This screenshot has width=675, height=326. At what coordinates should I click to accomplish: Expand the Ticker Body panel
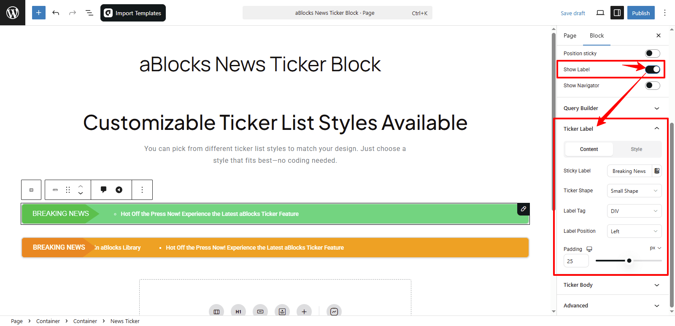pos(612,285)
